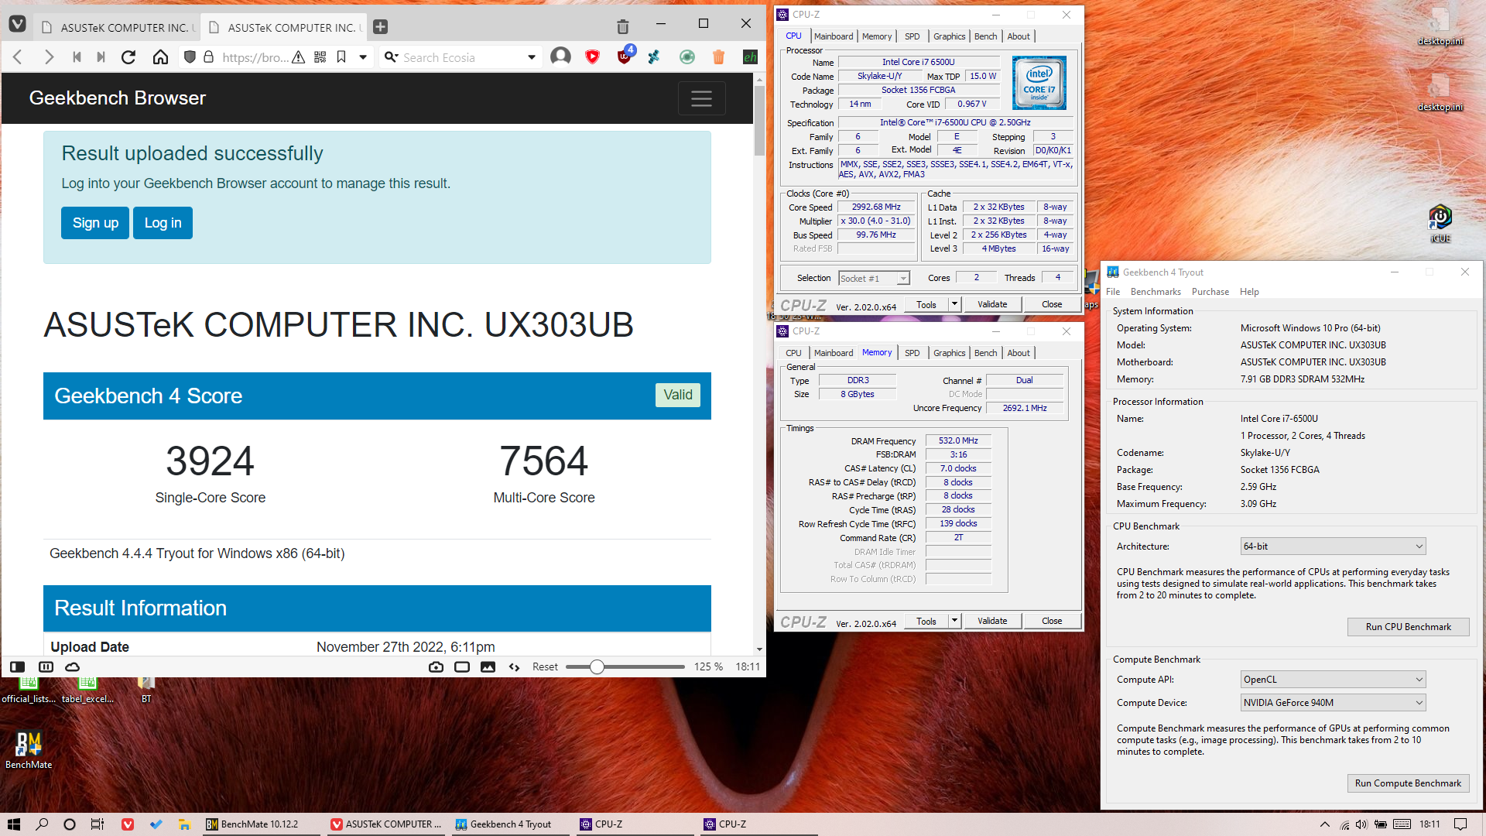Go forward in browser history
The height and width of the screenshot is (836, 1486).
(x=49, y=57)
